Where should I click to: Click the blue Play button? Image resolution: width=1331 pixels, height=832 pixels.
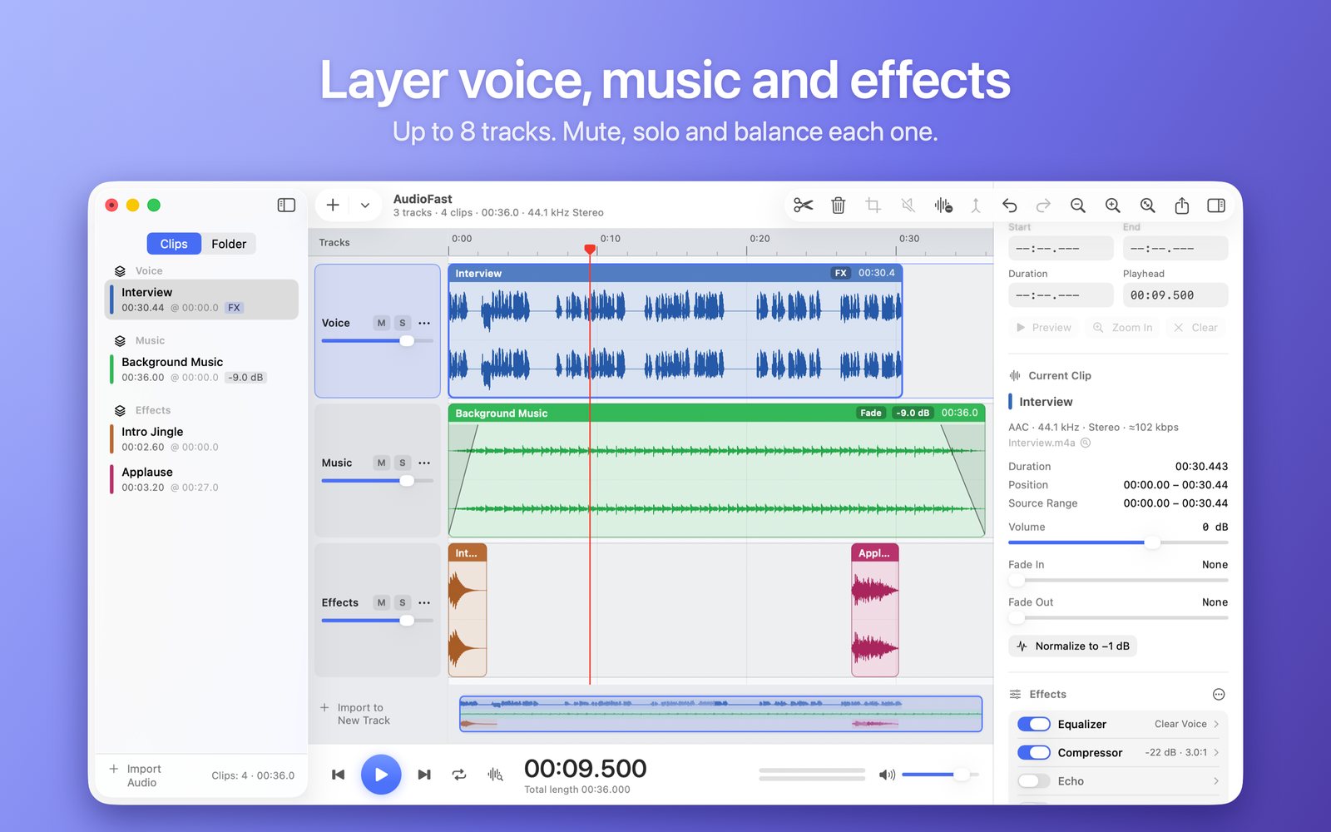click(381, 775)
